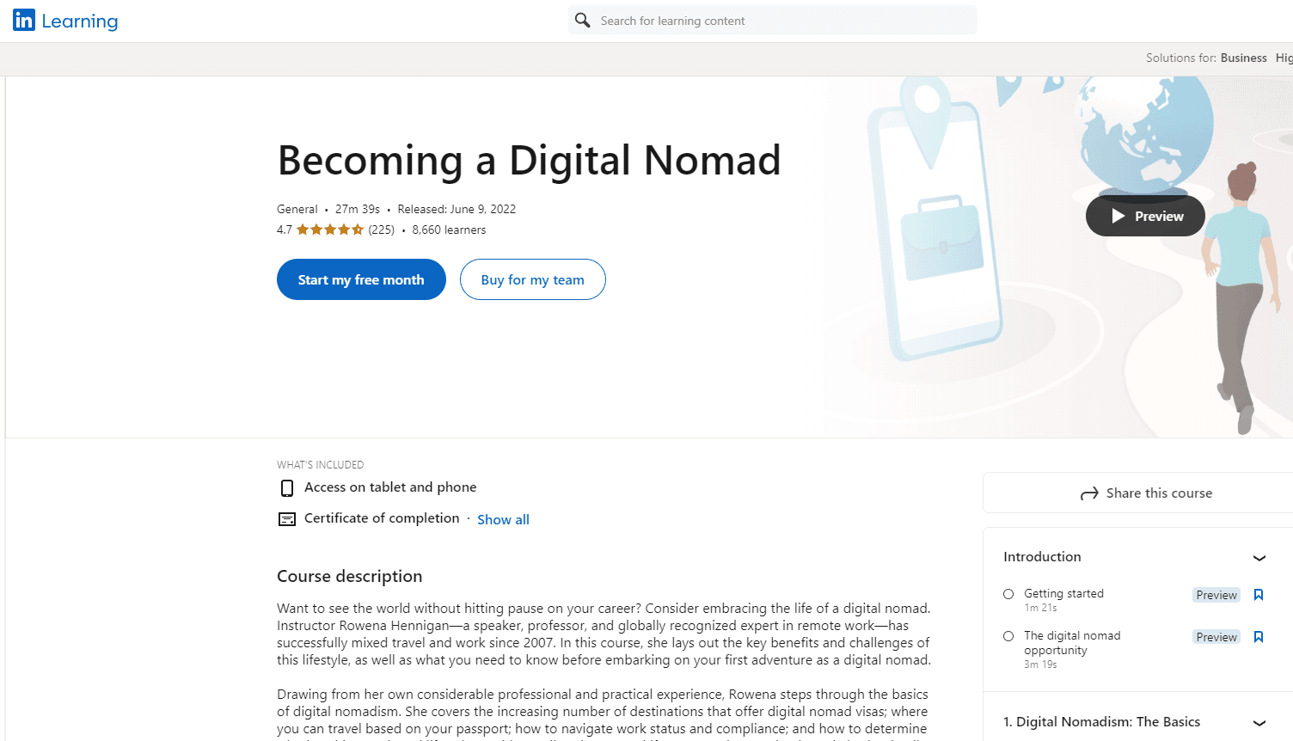1293x741 pixels.
Task: Select The digital nomad opportunity circle
Action: point(1008,636)
